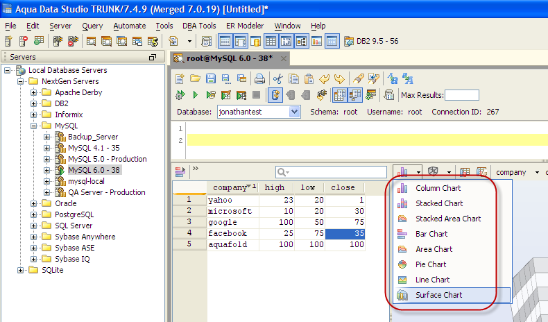Undo using the left curved arrow icon
This screenshot has width=548, height=322.
(x=324, y=78)
